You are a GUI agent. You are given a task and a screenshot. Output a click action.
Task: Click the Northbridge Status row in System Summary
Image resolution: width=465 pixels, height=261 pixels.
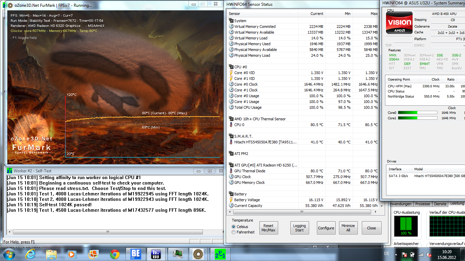pyautogui.click(x=426, y=97)
